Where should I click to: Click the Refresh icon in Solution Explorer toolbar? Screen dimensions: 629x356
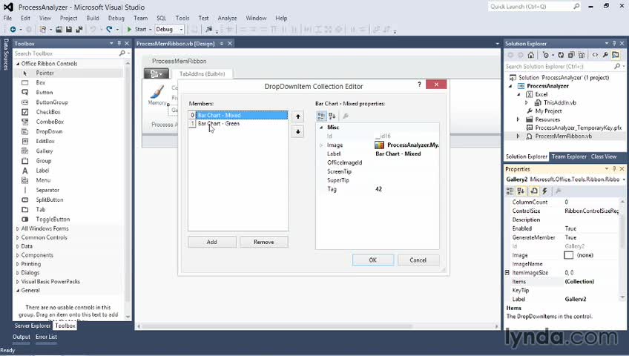(561, 55)
